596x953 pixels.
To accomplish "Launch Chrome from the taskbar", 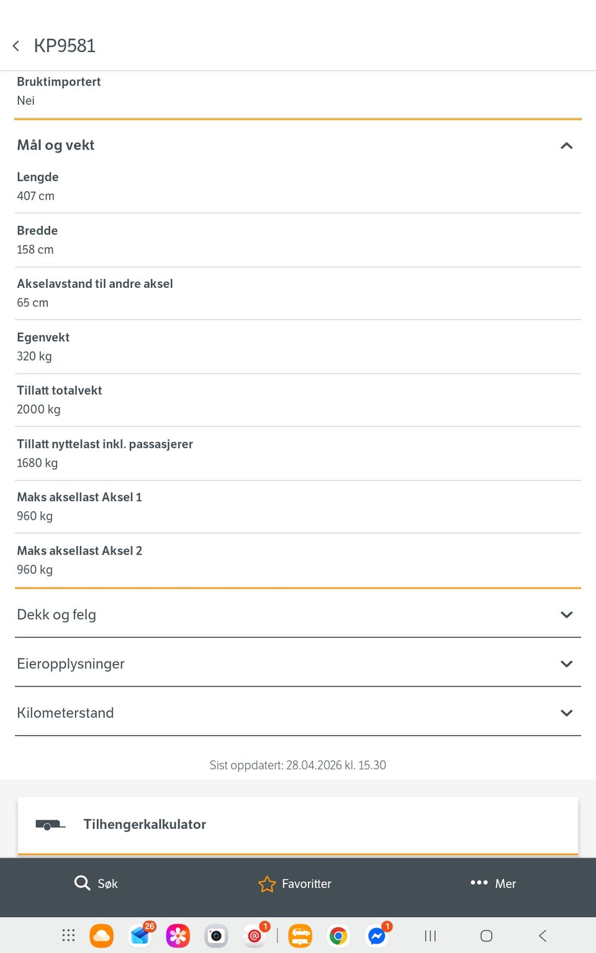I will pyautogui.click(x=338, y=936).
